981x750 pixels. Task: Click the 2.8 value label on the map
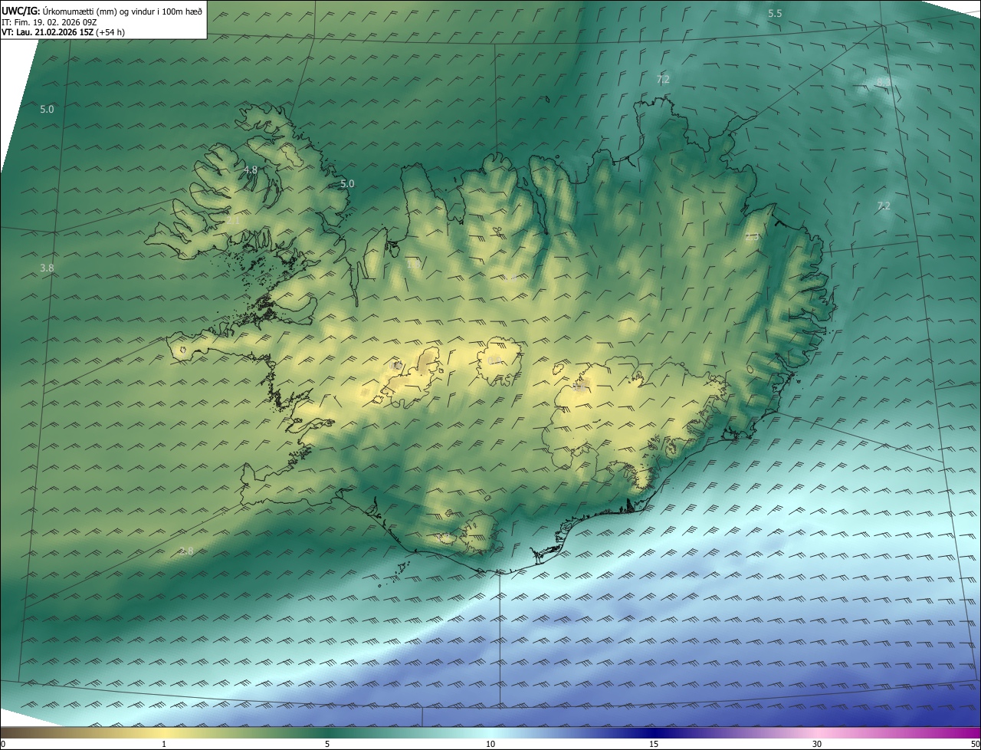[186, 551]
